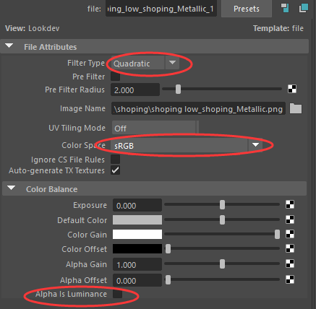Viewport: 316px width, 309px height.
Task: Click the Alpha Offset map checker icon
Action: (x=290, y=279)
